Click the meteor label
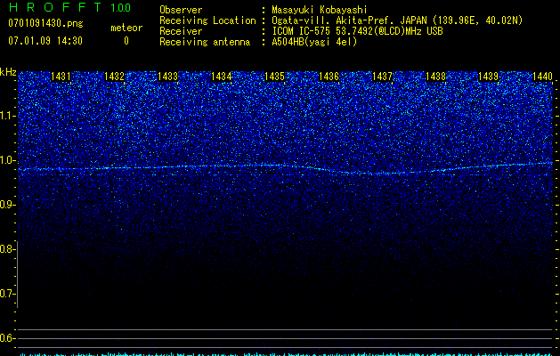560x356 pixels. tap(126, 28)
